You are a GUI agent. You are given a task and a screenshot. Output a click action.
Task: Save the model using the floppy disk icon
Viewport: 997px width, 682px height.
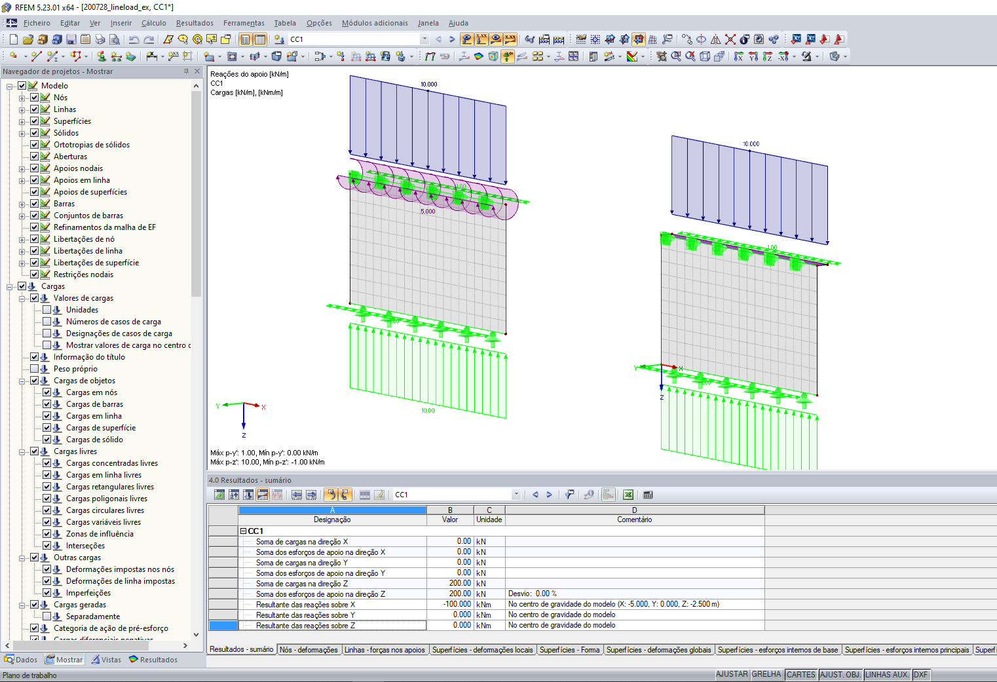coord(71,39)
